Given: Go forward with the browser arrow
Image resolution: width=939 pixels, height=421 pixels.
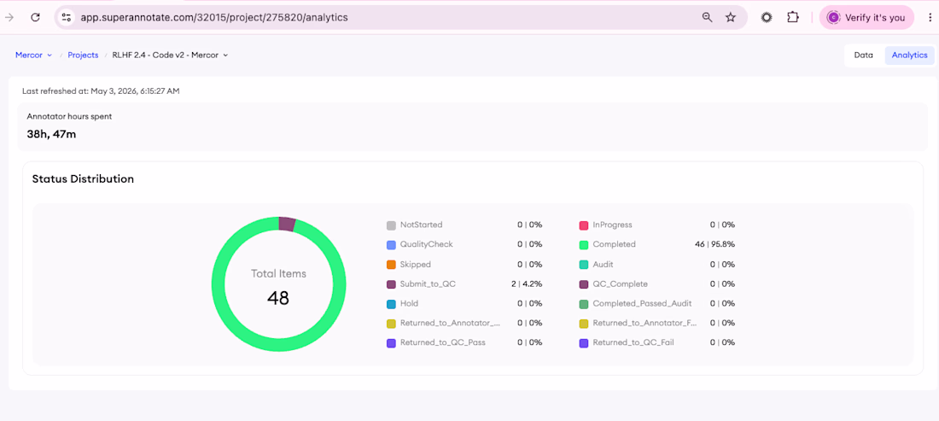Looking at the screenshot, I should point(9,17).
